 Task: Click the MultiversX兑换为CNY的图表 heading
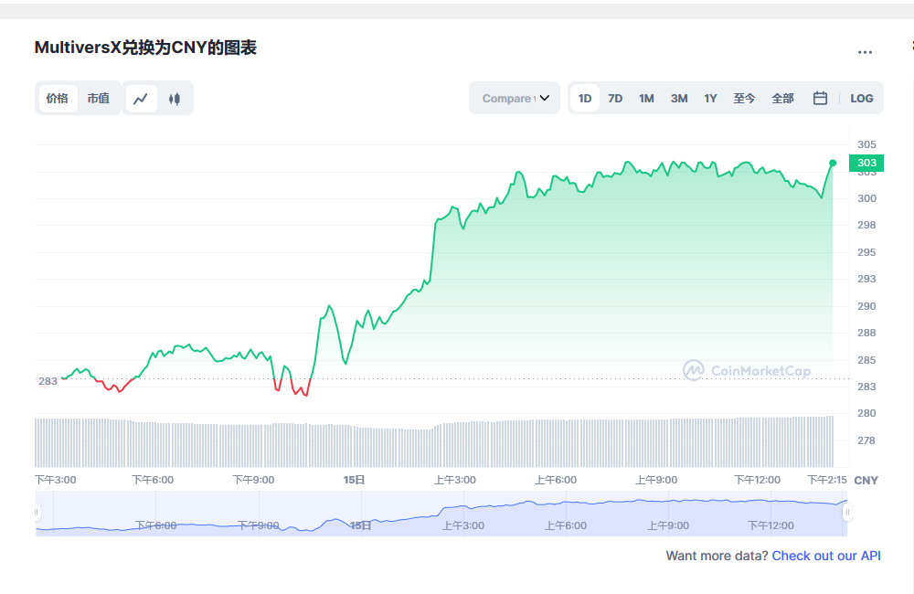coord(145,48)
